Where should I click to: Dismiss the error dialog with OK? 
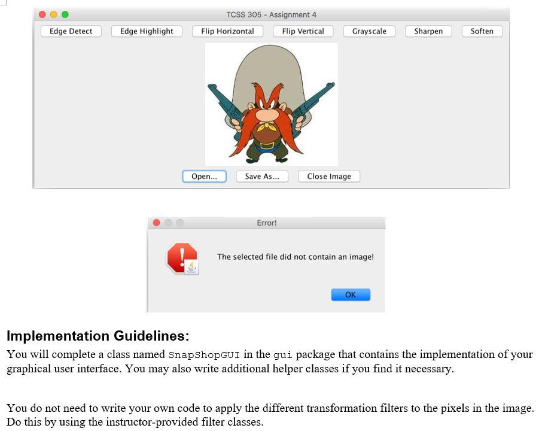(x=351, y=295)
